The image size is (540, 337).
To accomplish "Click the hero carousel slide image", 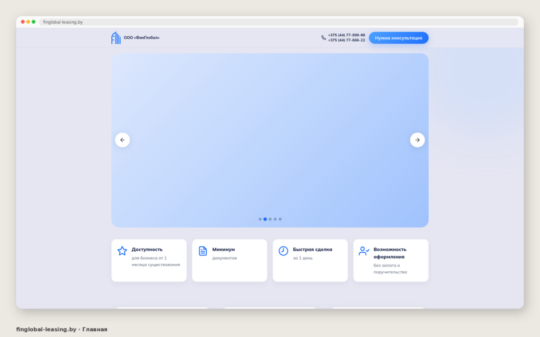I will (270, 140).
